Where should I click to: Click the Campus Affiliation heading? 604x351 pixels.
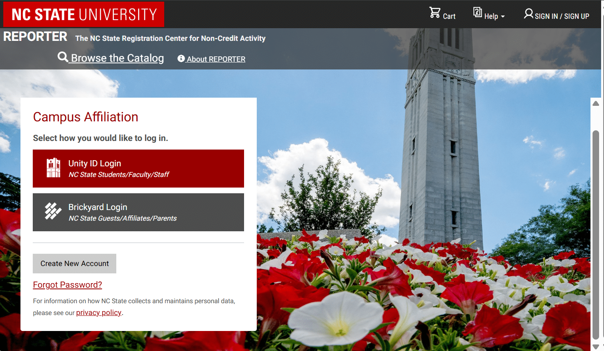(86, 117)
